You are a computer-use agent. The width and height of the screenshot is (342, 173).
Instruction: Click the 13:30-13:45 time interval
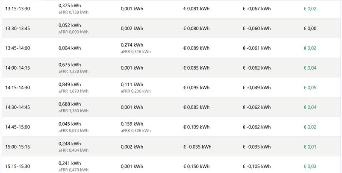[18, 29]
